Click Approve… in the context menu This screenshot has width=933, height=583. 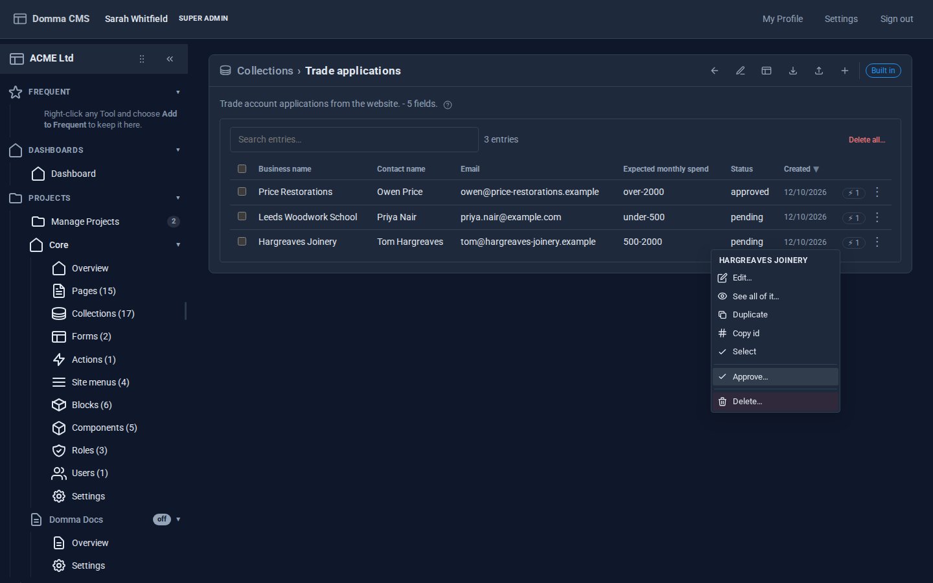coord(776,377)
